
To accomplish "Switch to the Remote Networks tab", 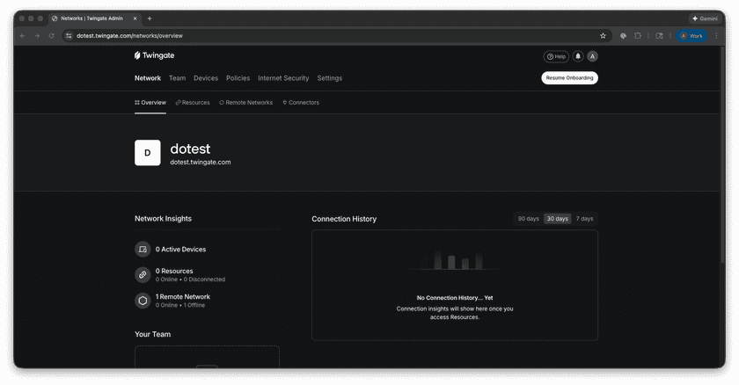I will [245, 103].
